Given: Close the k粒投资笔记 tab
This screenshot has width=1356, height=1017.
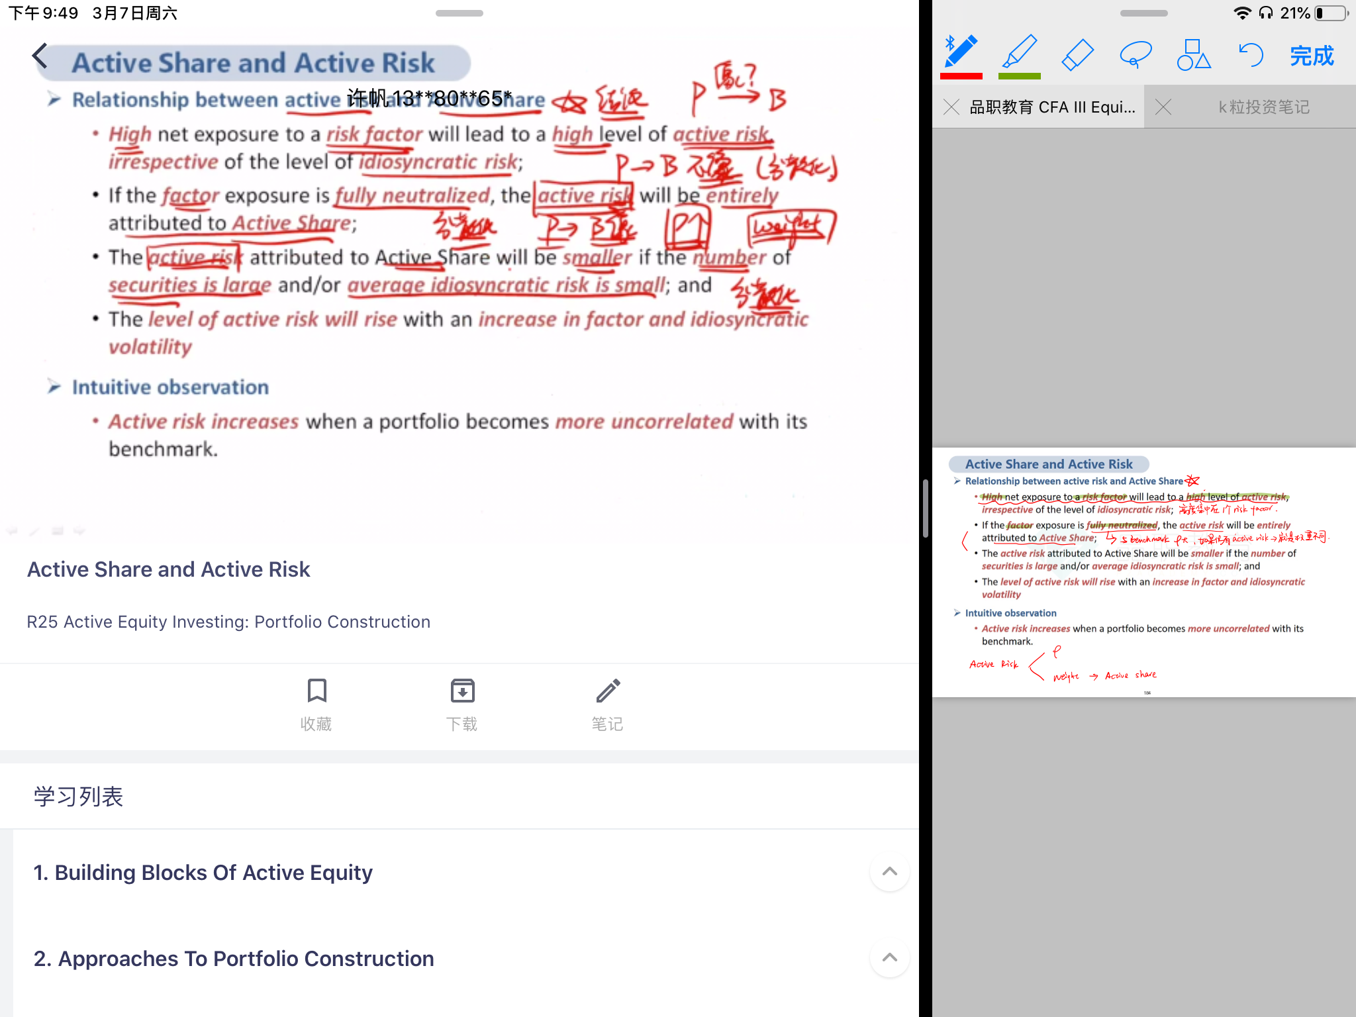Looking at the screenshot, I should click(1163, 107).
